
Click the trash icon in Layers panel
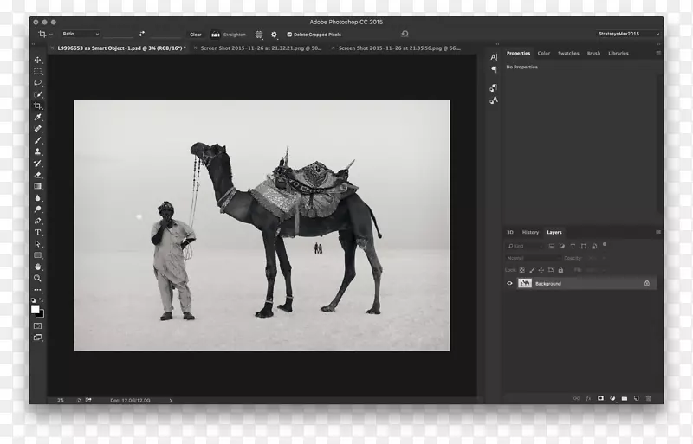pyautogui.click(x=649, y=398)
